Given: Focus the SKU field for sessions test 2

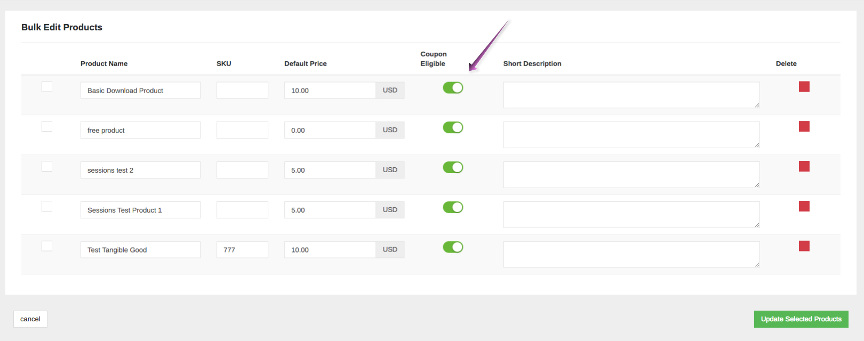Looking at the screenshot, I should [x=242, y=170].
